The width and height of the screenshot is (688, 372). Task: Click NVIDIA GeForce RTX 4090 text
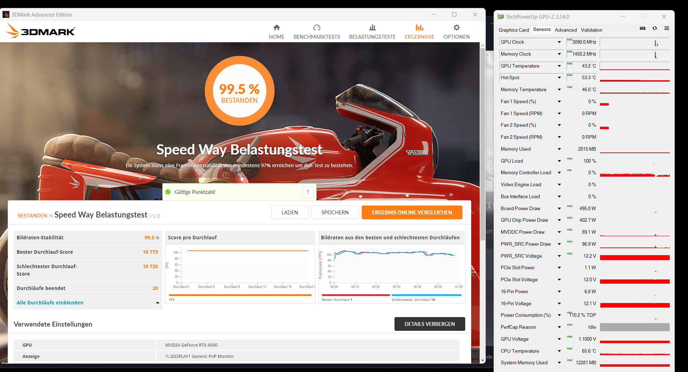(191, 345)
